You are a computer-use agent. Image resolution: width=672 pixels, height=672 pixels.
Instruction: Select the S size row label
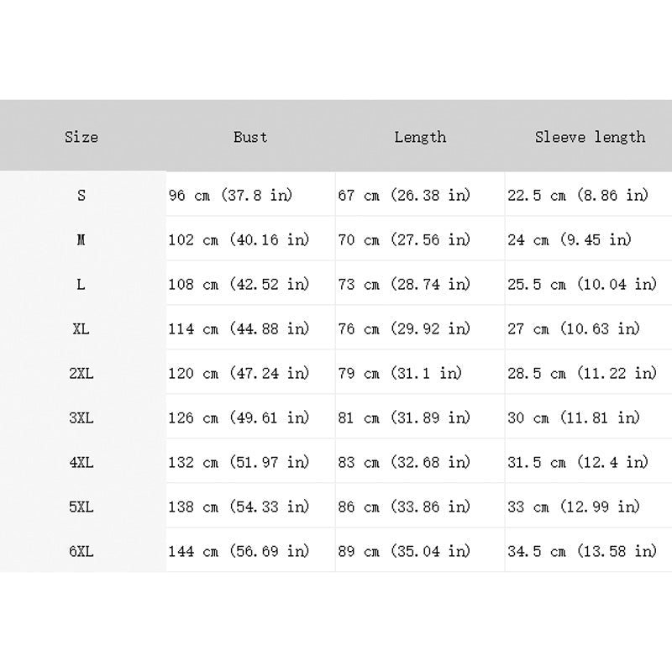pyautogui.click(x=81, y=196)
